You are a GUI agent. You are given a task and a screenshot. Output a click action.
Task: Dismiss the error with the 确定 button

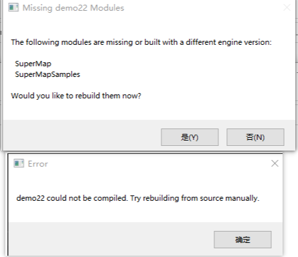click(242, 240)
